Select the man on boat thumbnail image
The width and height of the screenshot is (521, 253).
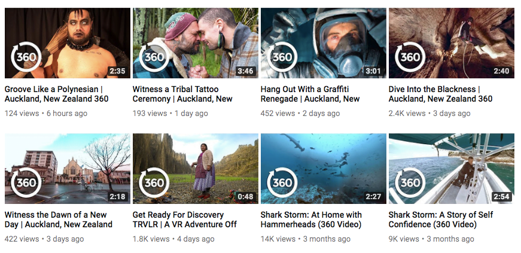(451, 169)
